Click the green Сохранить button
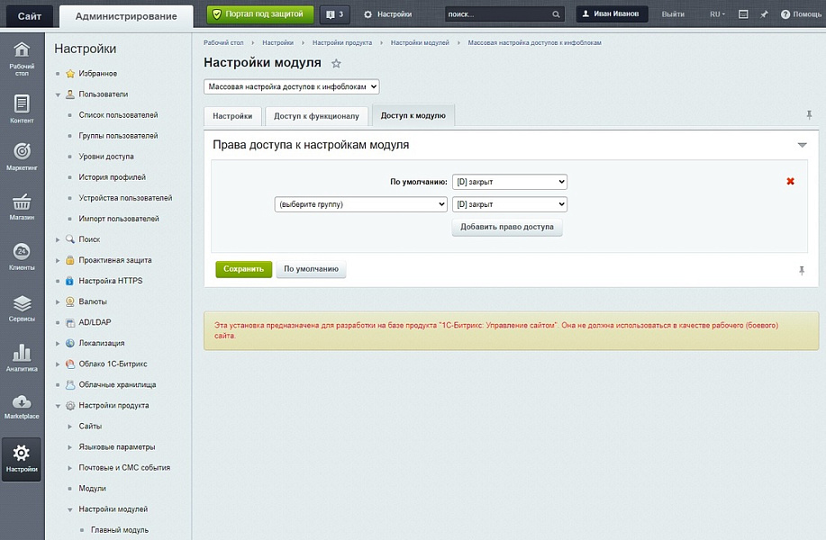The image size is (826, 540). tap(243, 269)
